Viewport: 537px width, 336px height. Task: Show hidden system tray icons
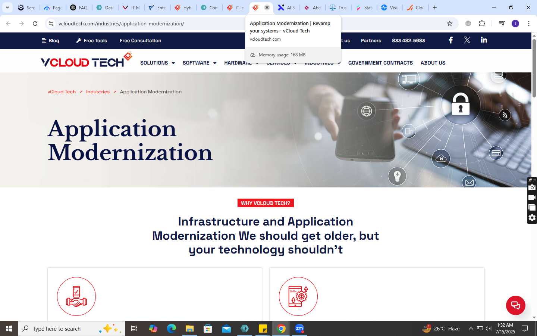pyautogui.click(x=471, y=329)
